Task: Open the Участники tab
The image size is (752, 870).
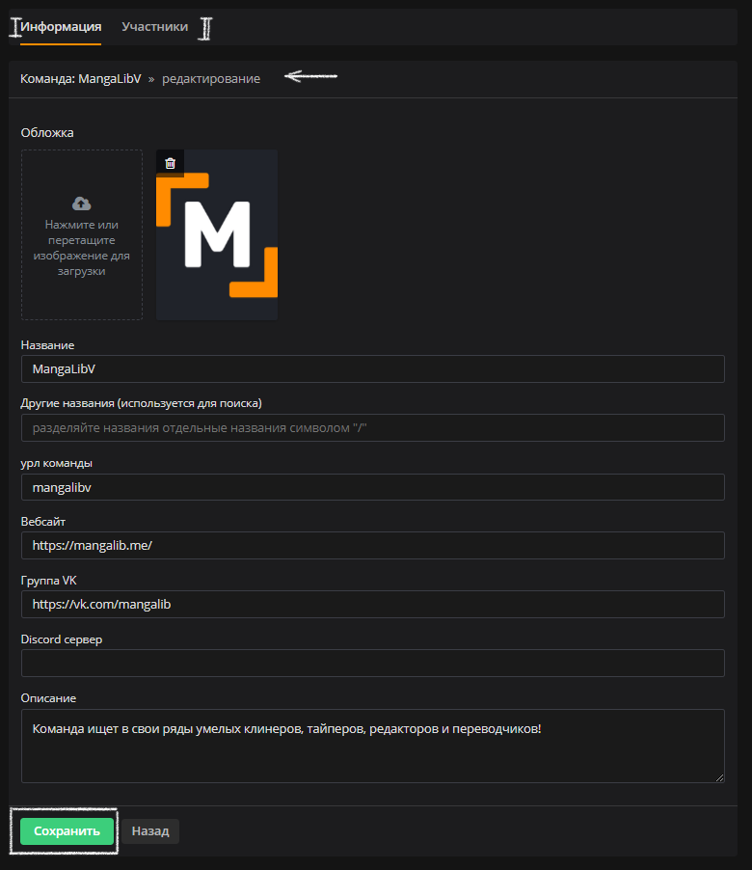Action: 154,27
